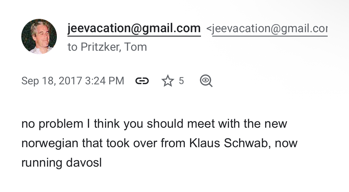
Task: Click the word 'norwegian' in the body
Action: [x=50, y=143]
